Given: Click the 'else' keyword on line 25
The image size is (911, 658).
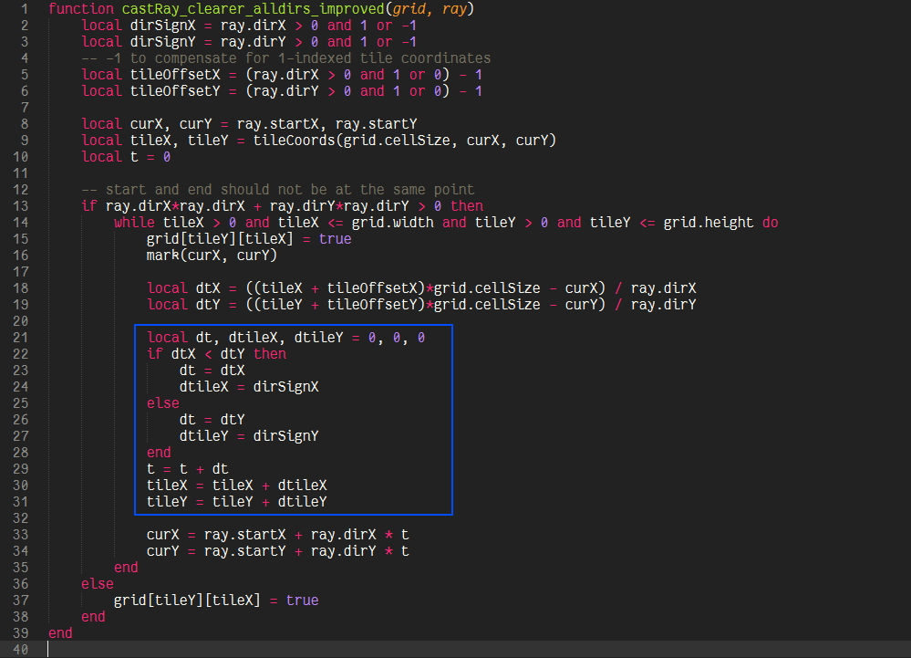Looking at the screenshot, I should coord(162,403).
